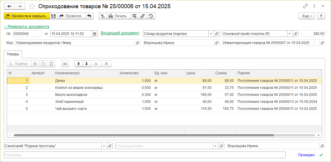Open the Входящий документ link

[x=120, y=33]
